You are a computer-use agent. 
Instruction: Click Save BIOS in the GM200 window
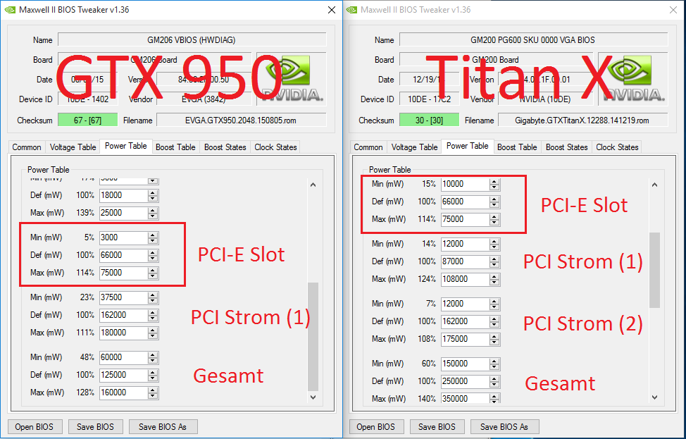(x=437, y=427)
